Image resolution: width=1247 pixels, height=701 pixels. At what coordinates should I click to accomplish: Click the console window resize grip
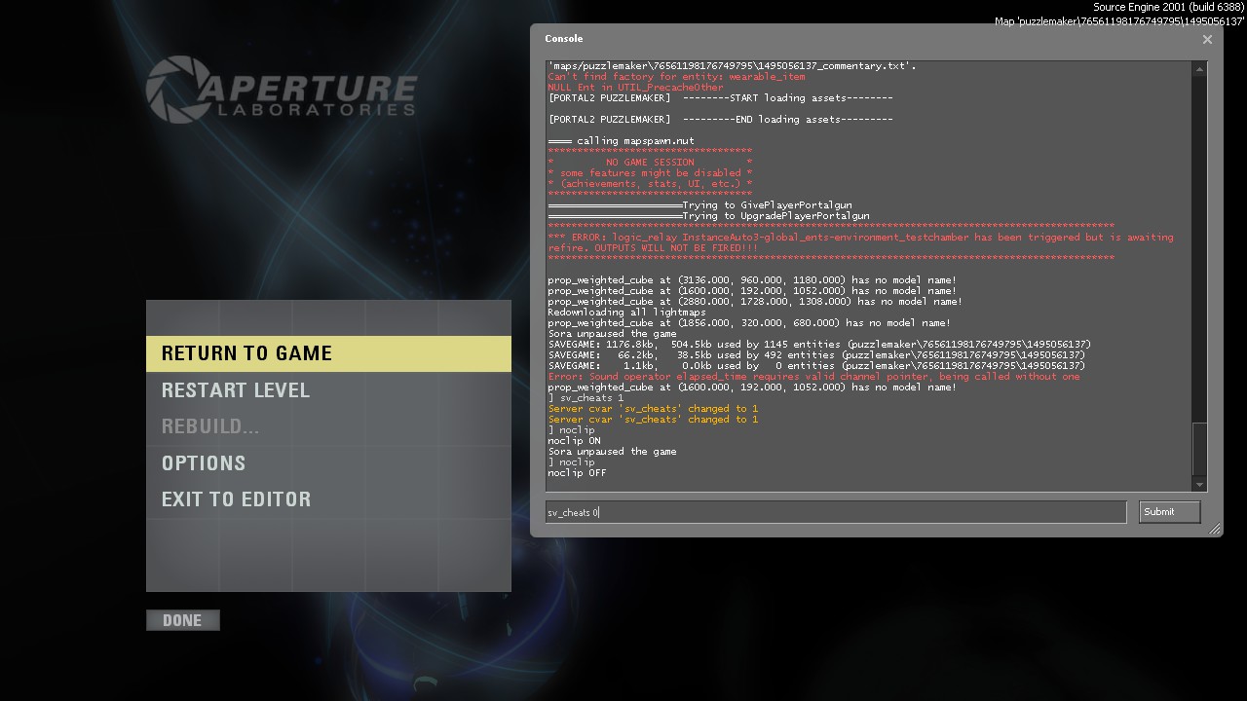click(1215, 529)
